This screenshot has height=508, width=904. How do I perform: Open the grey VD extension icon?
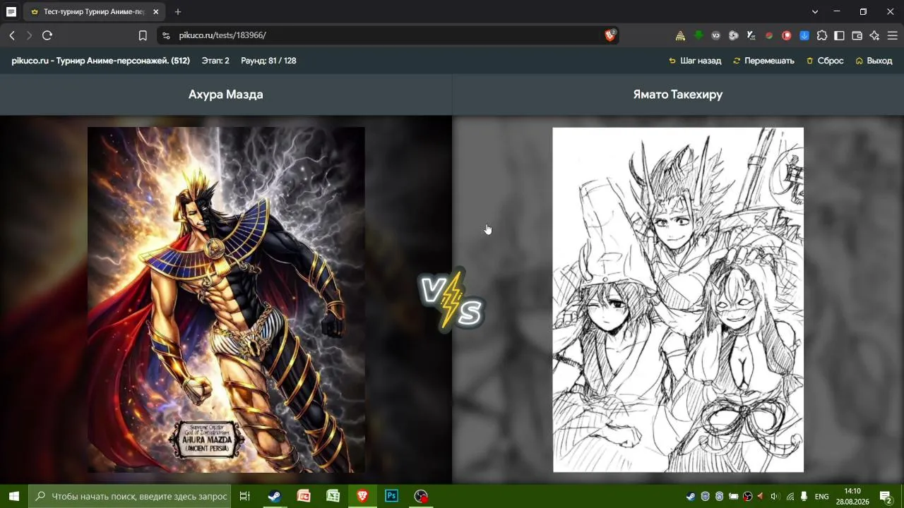point(715,35)
